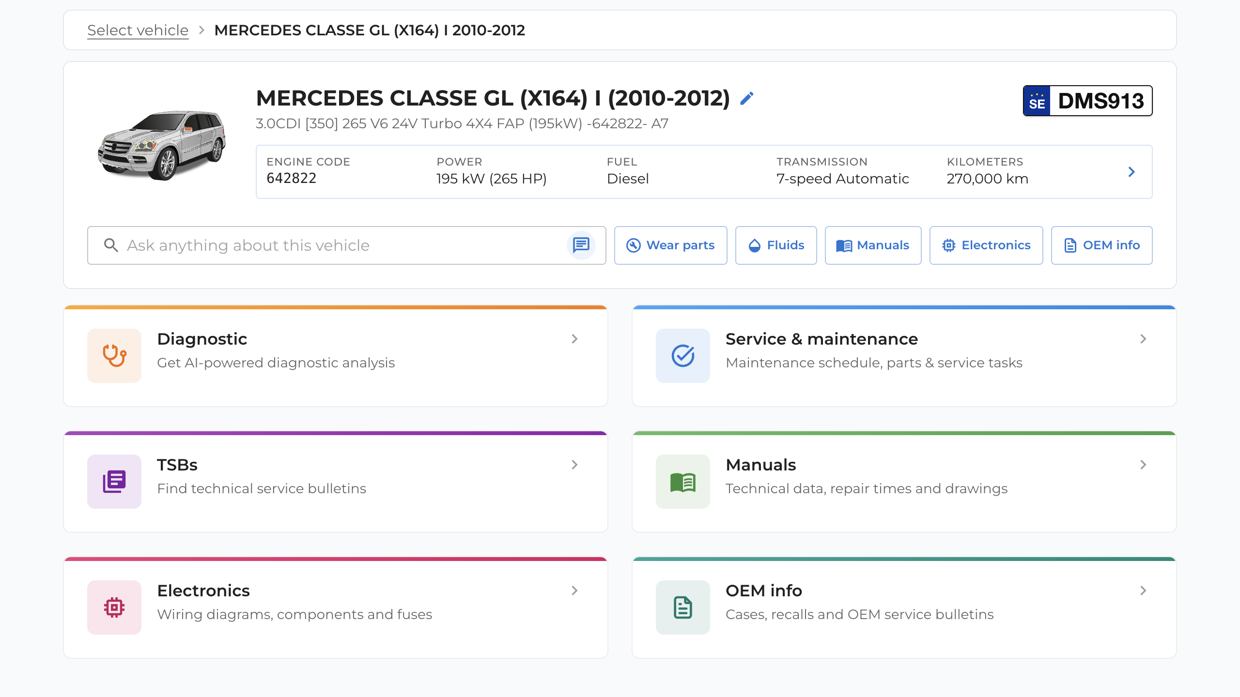The width and height of the screenshot is (1240, 697).
Task: Open the chat message icon in search bar
Action: [x=581, y=245]
